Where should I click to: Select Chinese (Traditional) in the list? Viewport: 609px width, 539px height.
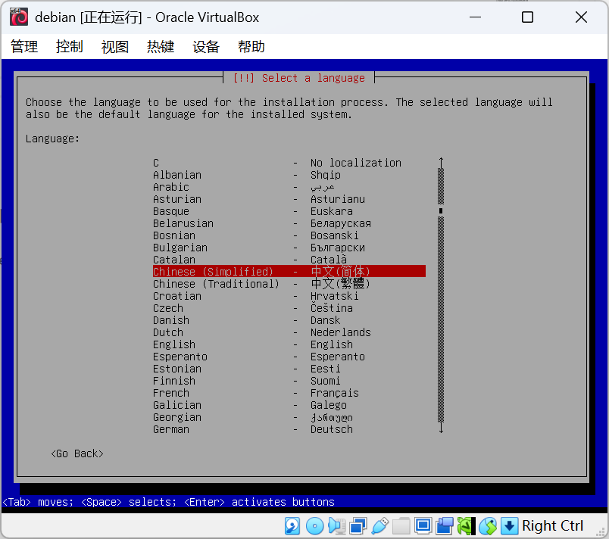289,284
